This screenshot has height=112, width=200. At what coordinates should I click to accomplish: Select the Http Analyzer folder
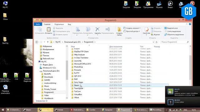point(79,55)
